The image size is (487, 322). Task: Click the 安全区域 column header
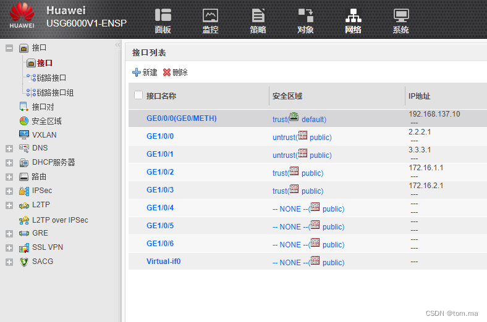(287, 96)
